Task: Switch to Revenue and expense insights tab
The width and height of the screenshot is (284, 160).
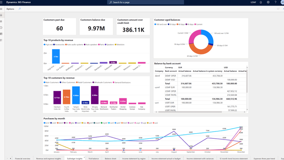Action: pos(48,158)
